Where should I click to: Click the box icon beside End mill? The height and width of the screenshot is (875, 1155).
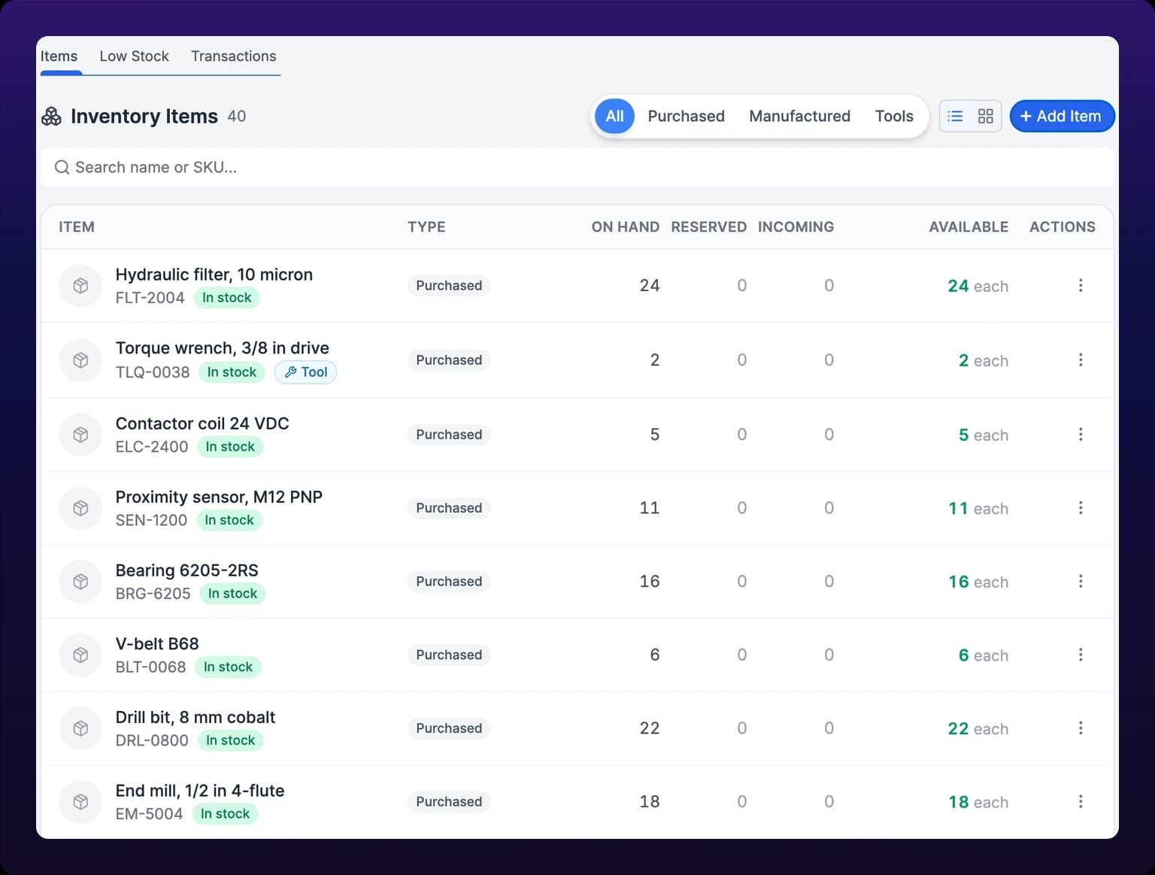[x=80, y=801]
